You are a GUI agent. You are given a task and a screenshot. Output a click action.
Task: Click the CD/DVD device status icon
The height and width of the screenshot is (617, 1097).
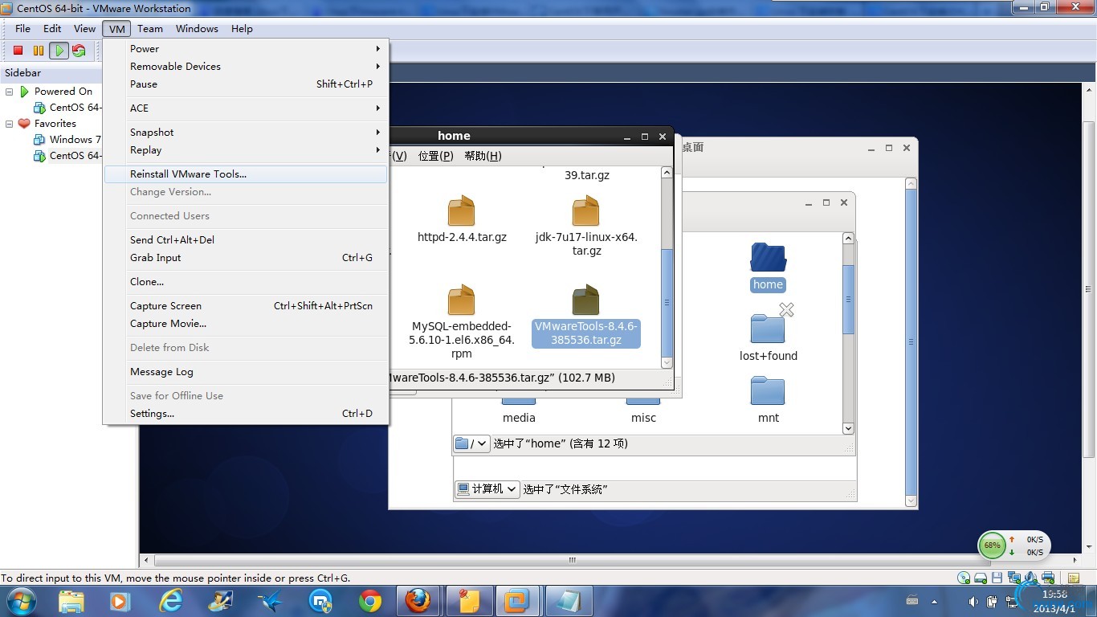click(x=964, y=578)
